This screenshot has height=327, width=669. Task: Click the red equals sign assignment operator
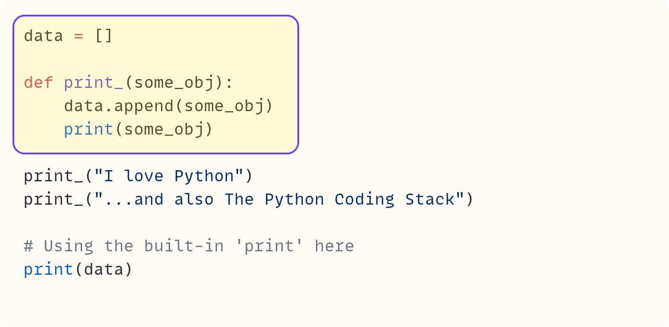79,36
